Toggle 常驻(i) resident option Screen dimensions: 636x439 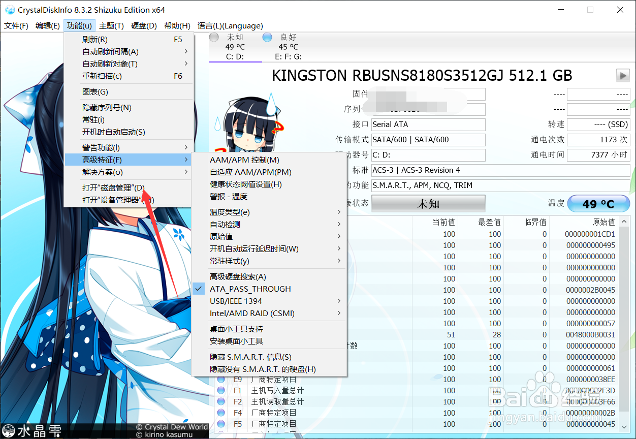pyautogui.click(x=129, y=120)
